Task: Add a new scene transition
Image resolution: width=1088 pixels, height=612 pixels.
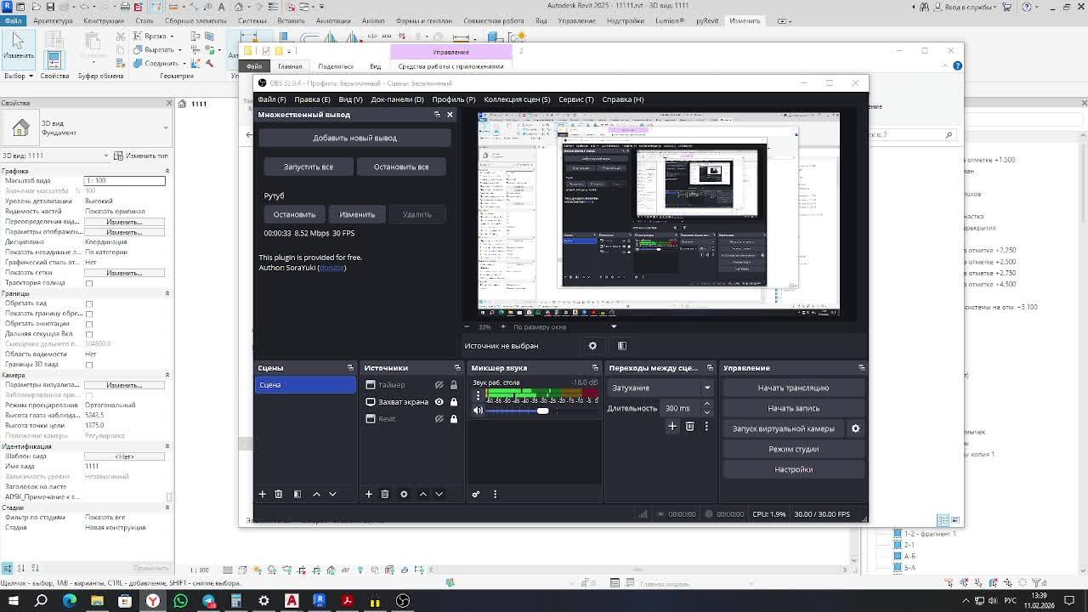Action: point(672,426)
